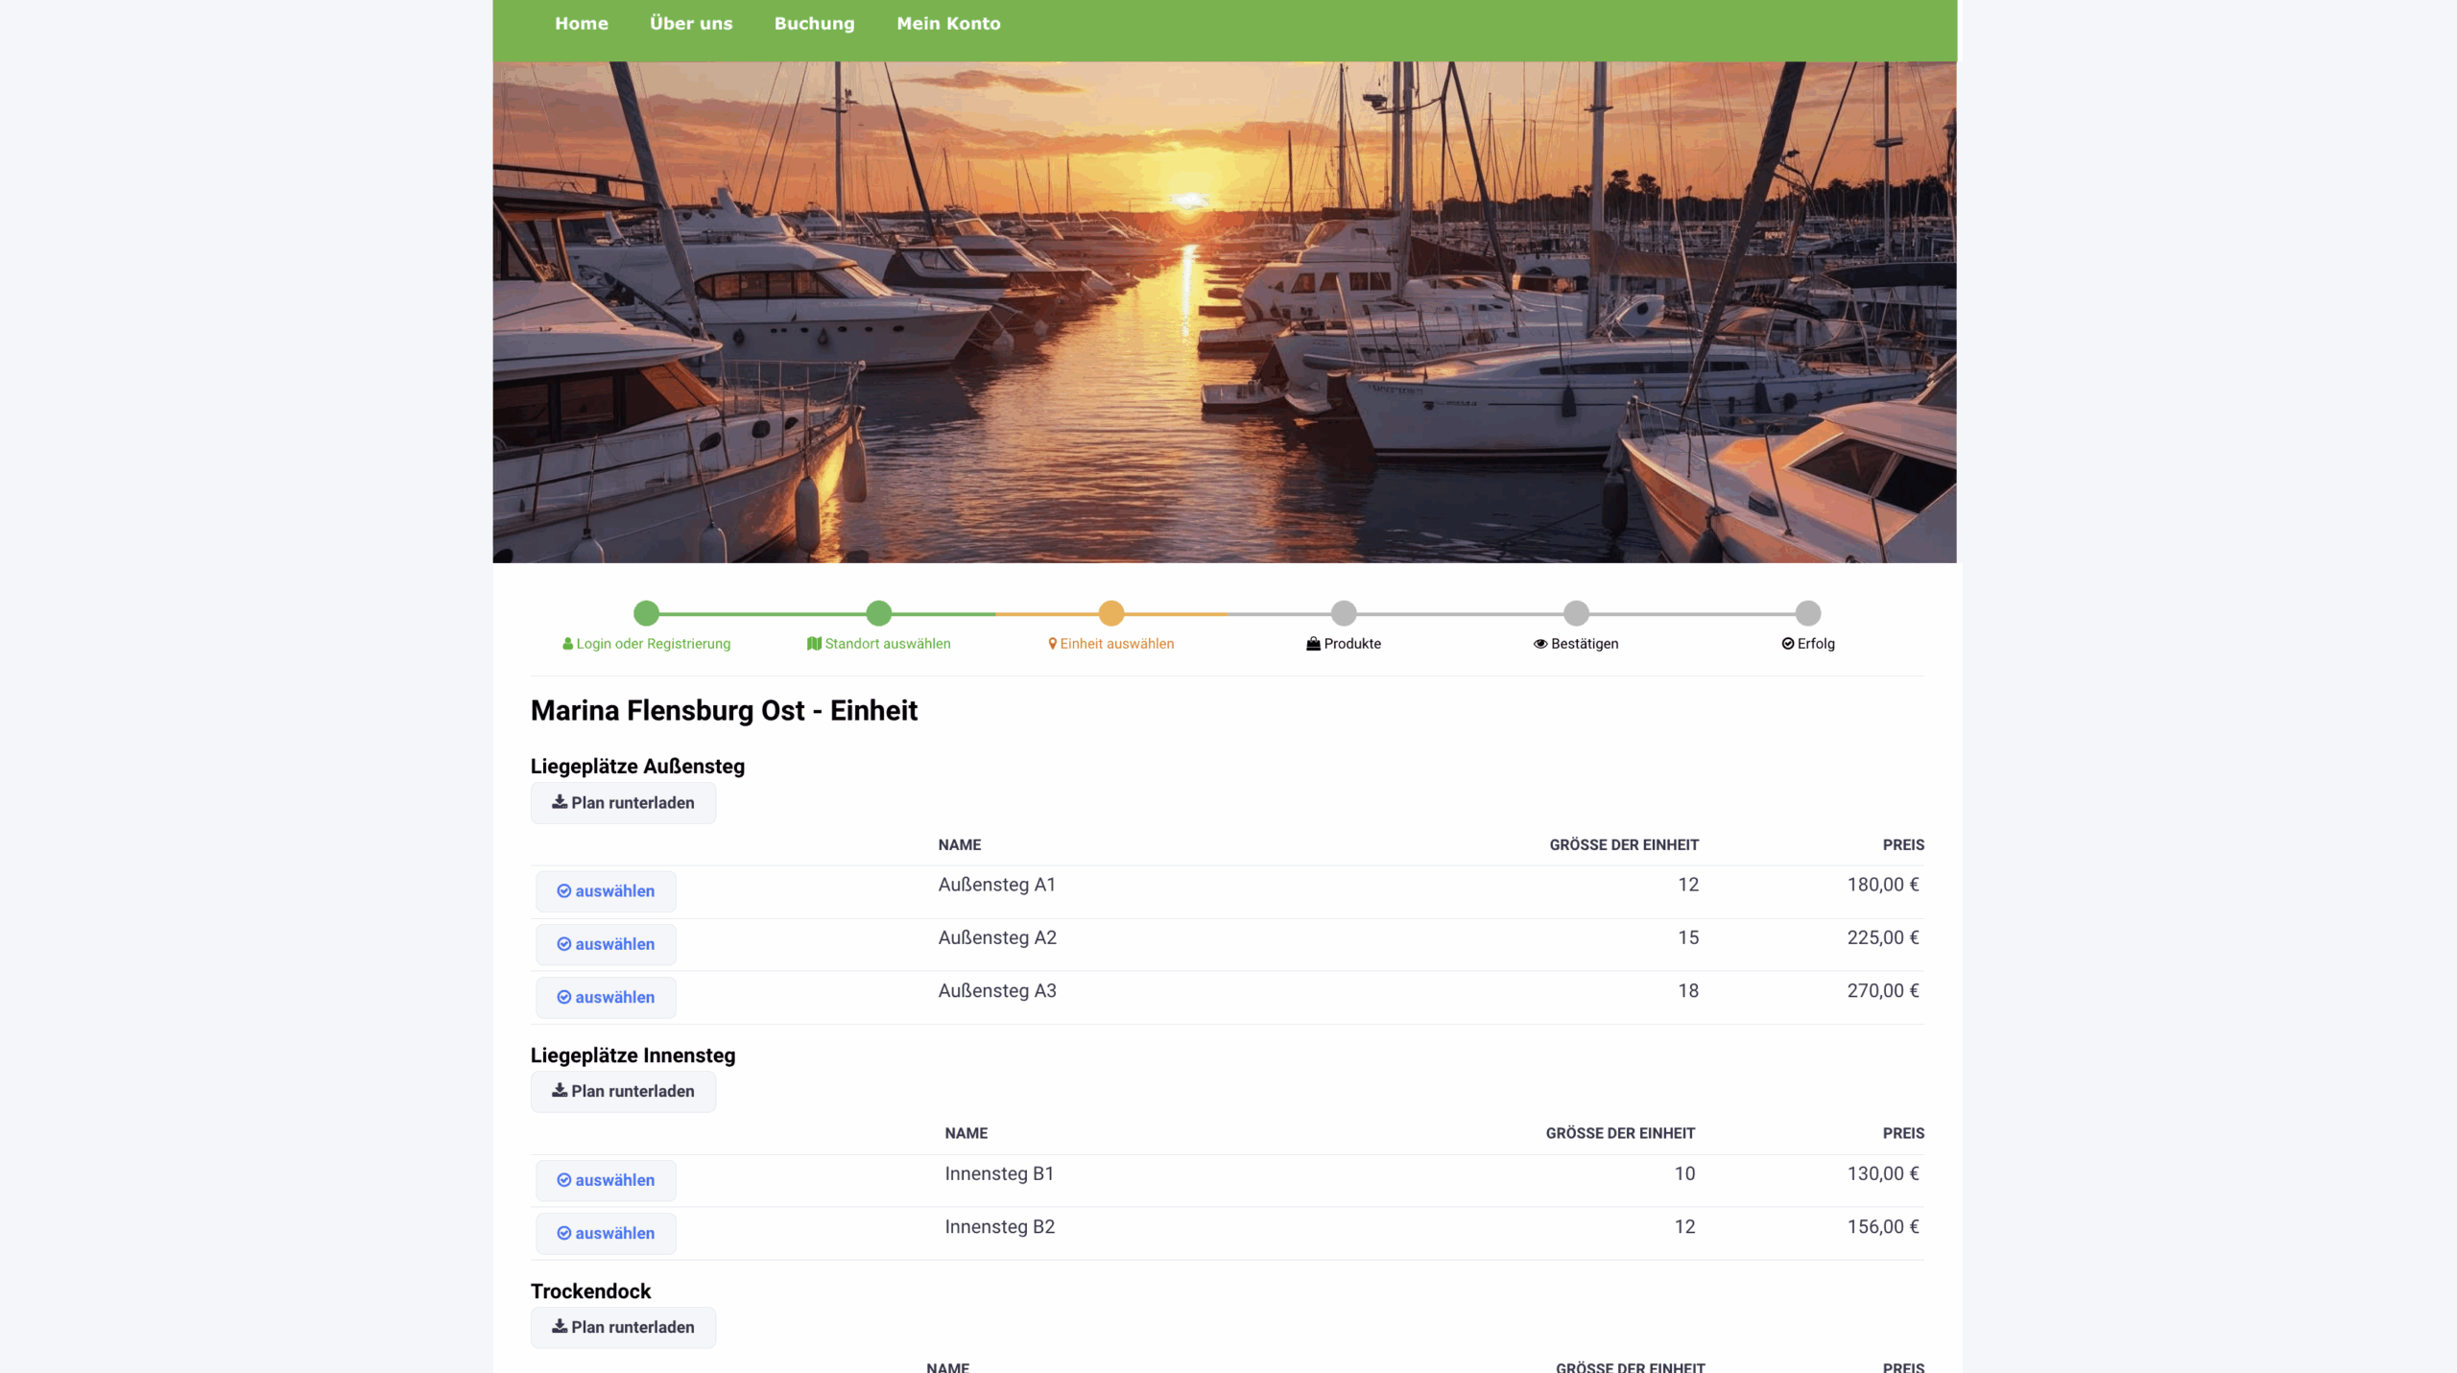Viewport: 2457px width, 1373px height.
Task: Download the Trockendock plan
Action: pos(623,1328)
